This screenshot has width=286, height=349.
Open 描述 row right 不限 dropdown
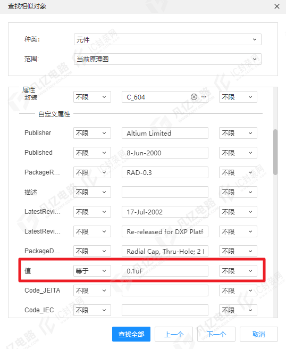coord(238,192)
